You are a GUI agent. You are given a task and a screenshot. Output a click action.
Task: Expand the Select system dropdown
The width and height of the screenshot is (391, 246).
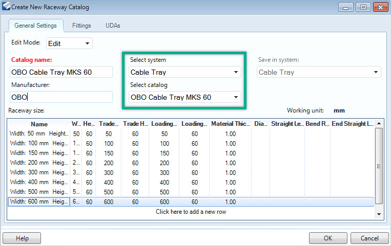coord(185,72)
